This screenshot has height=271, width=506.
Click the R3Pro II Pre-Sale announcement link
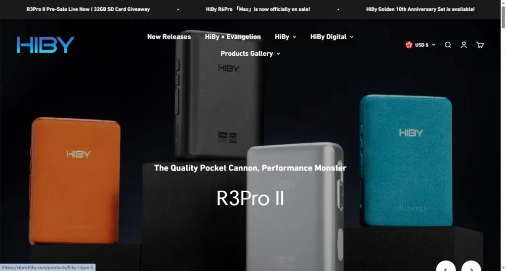88,9
